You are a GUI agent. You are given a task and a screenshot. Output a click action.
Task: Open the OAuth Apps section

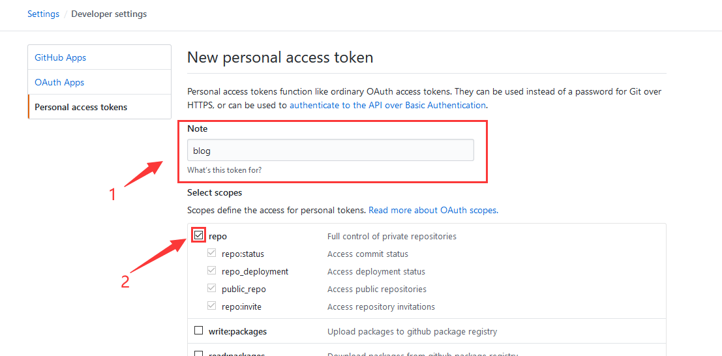tap(59, 82)
